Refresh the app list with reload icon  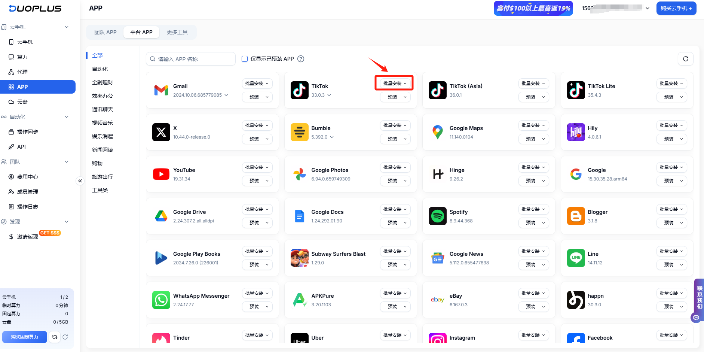(686, 59)
